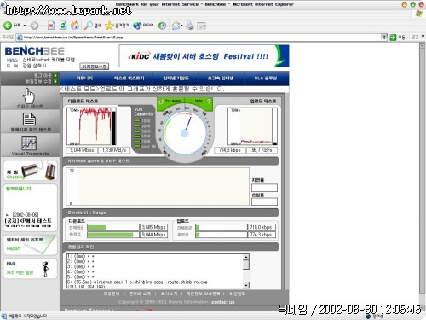Click the shinbiro-seoul.route.shinbiro.com log line
This screenshot has width=426, height=320.
pos(137,282)
